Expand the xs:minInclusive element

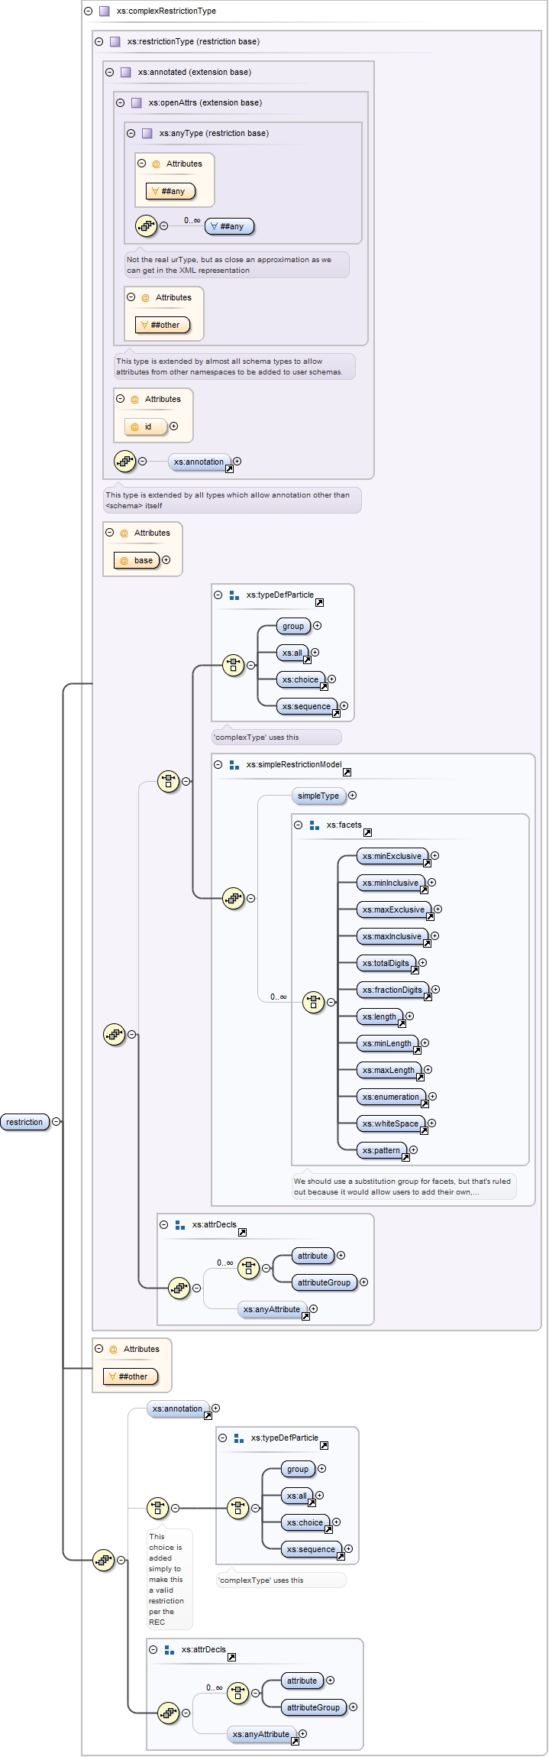(431, 883)
